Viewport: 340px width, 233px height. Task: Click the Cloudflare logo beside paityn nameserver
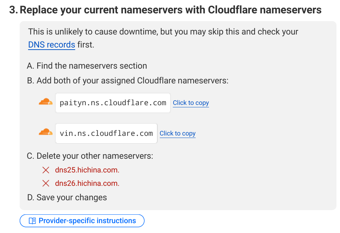46,102
